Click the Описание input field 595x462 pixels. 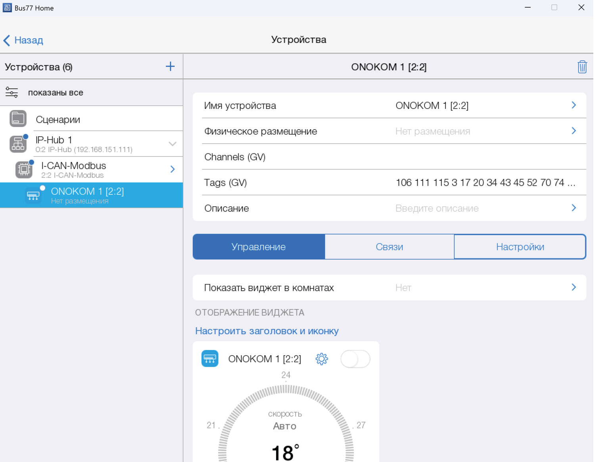coord(436,208)
